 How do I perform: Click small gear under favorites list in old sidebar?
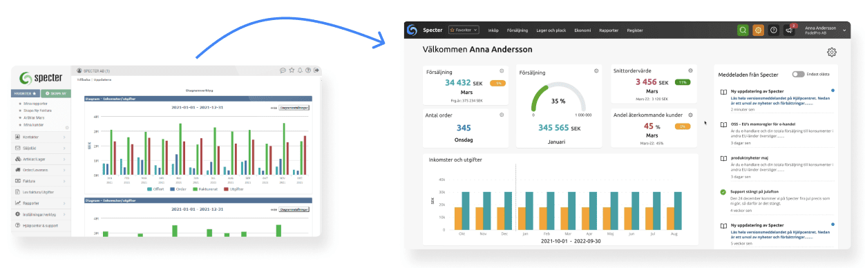click(67, 127)
